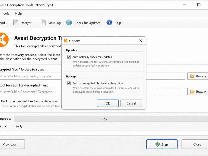Uncheck Automatically check for updates

[69, 57]
